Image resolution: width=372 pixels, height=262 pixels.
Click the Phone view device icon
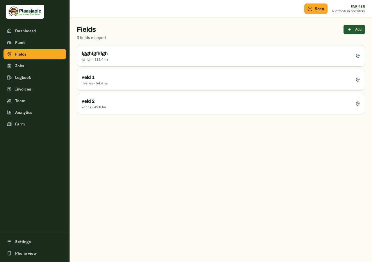pos(9,253)
